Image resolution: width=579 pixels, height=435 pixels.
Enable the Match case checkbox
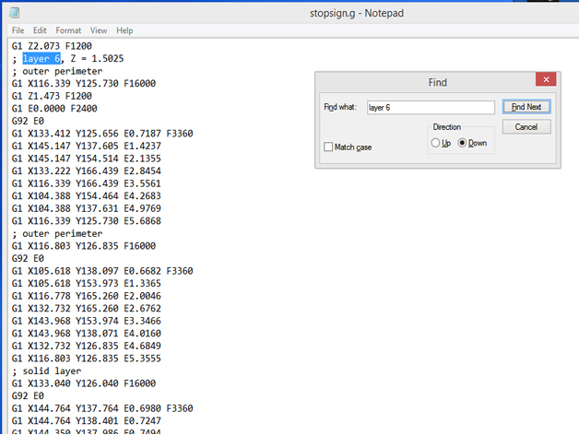click(329, 147)
